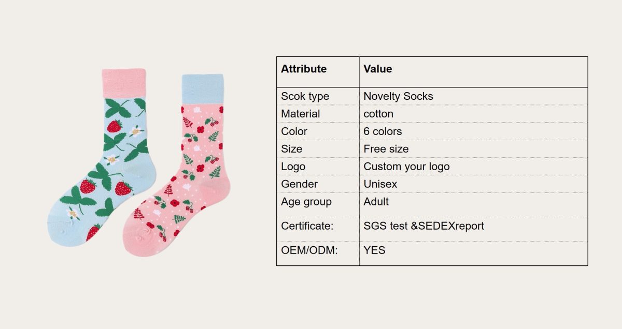Screen dimensions: 622x329
Task: Click the 'cotton' value text
Action: click(378, 114)
